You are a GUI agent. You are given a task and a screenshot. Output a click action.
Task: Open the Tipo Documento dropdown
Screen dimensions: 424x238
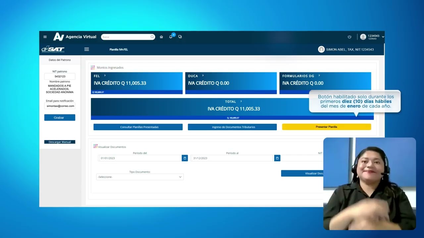coord(140,177)
